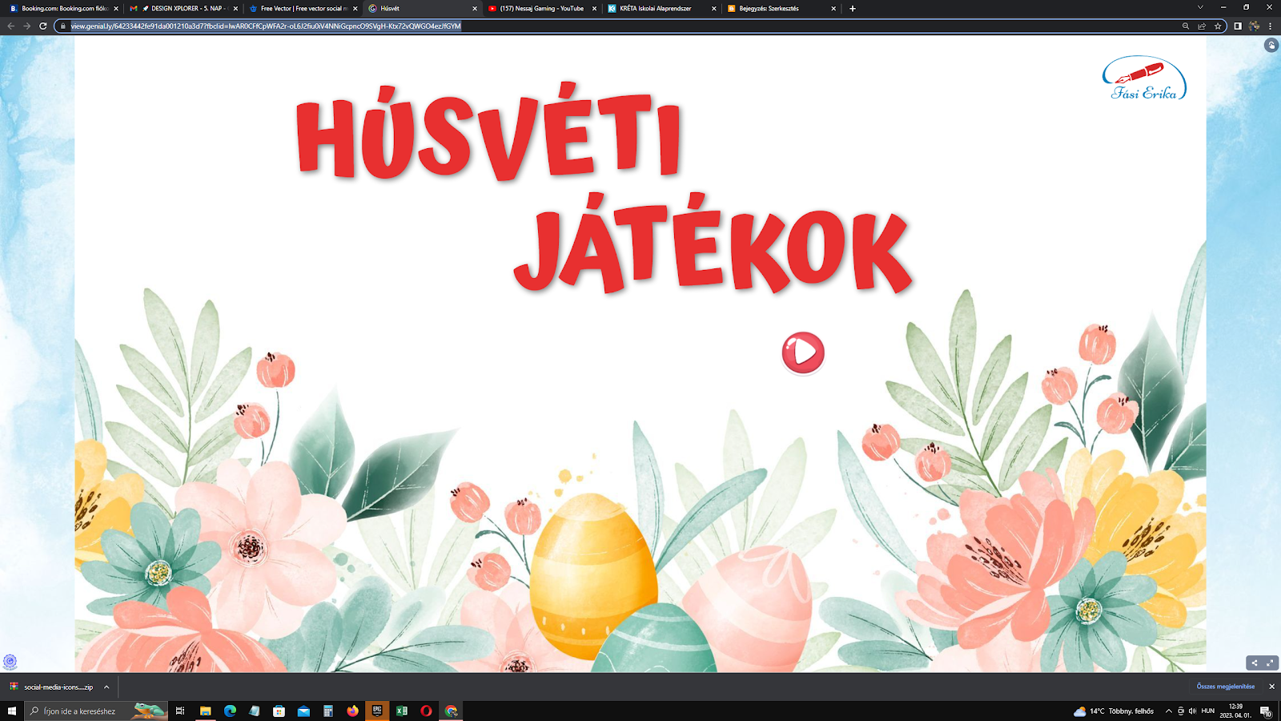Click the share-page icon in address bar

(1202, 26)
